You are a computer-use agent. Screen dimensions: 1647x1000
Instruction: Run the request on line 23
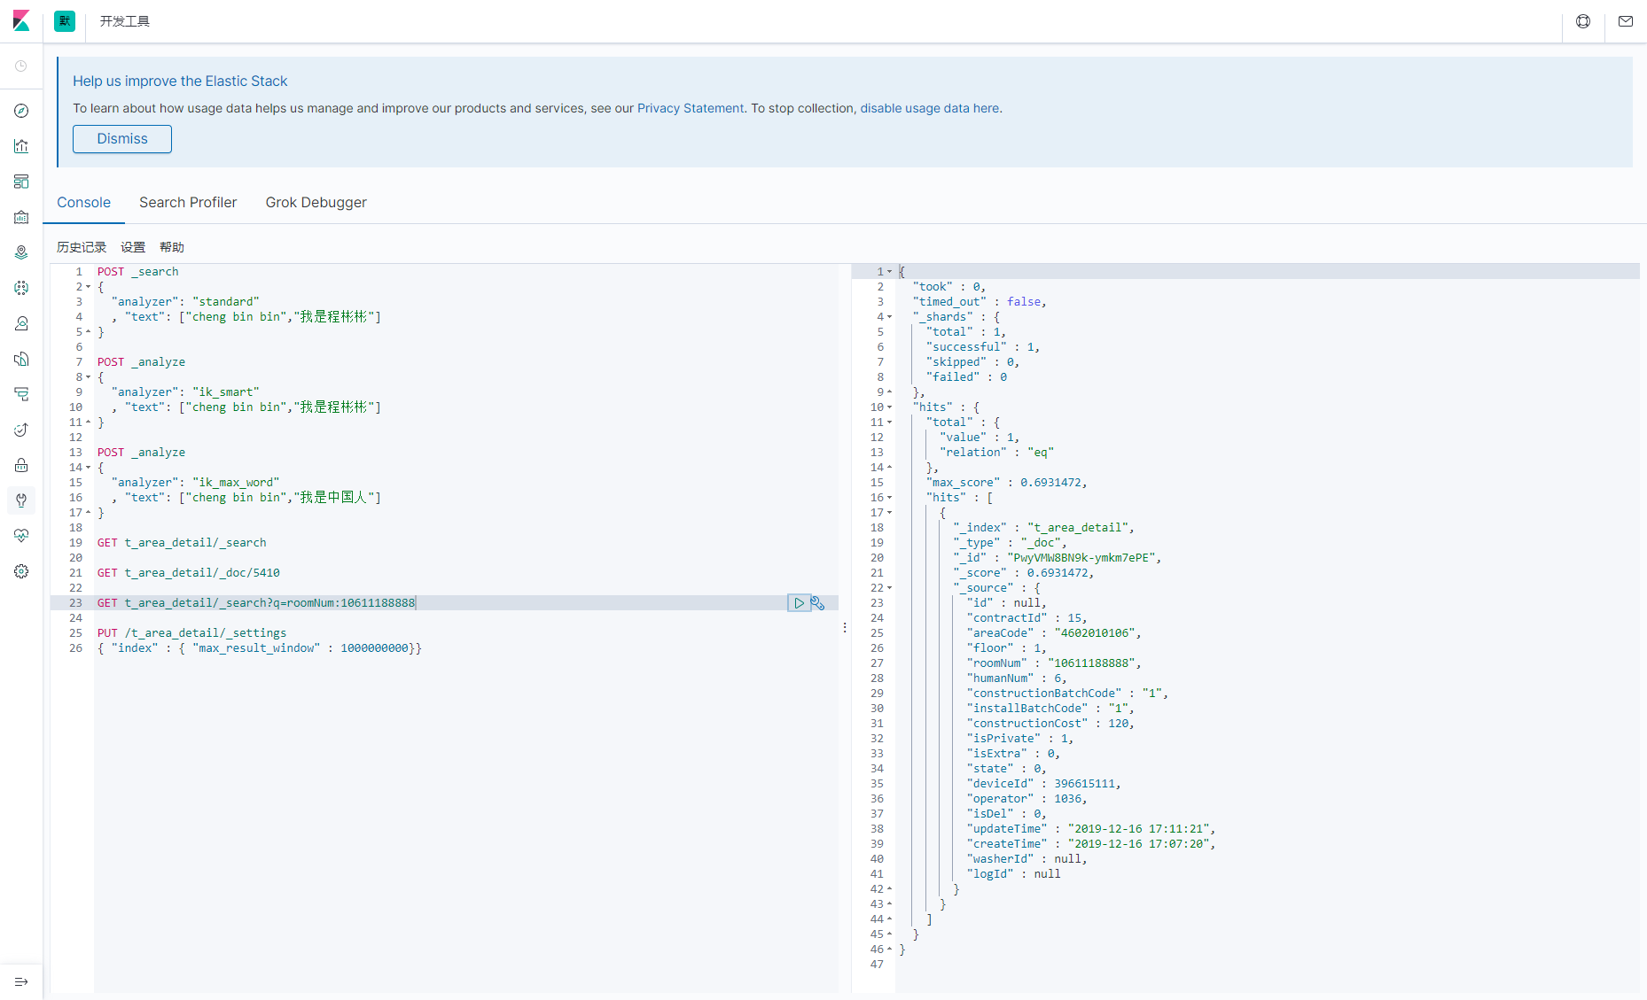click(x=799, y=603)
